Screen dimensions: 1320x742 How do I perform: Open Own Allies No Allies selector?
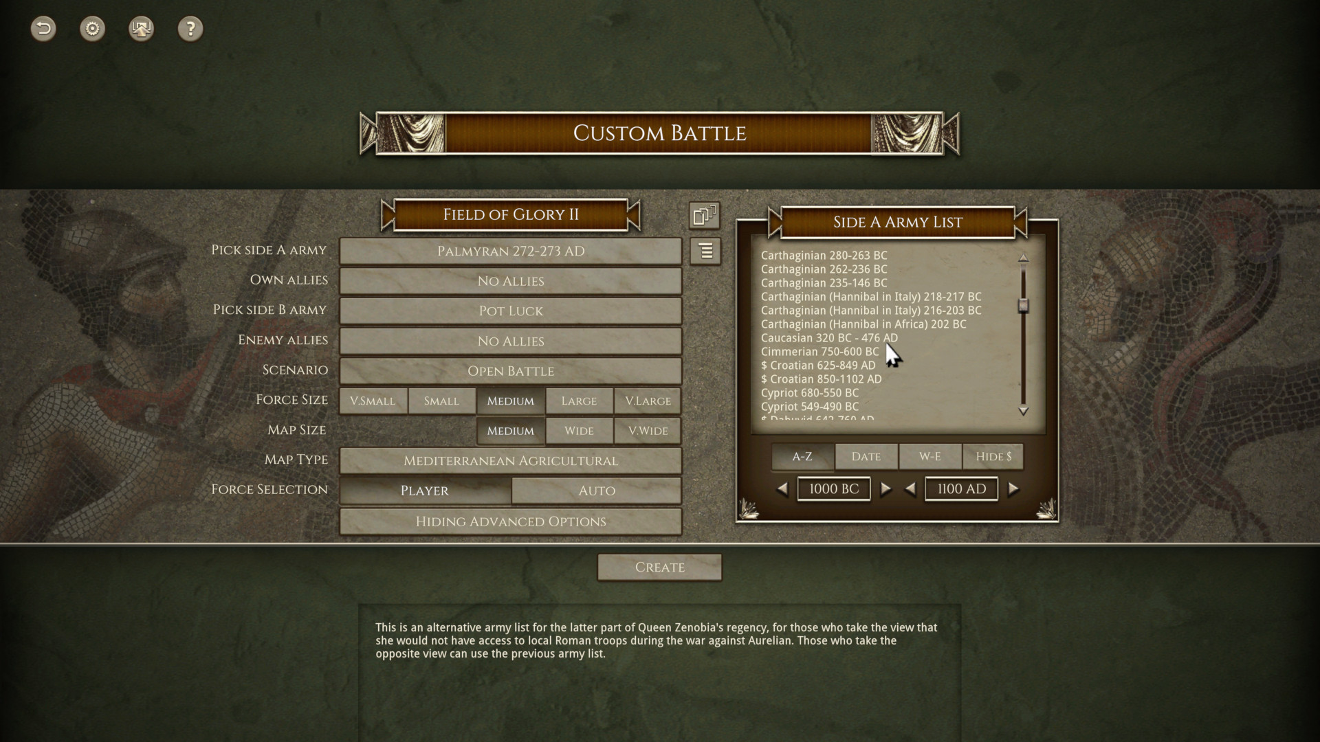click(x=510, y=281)
